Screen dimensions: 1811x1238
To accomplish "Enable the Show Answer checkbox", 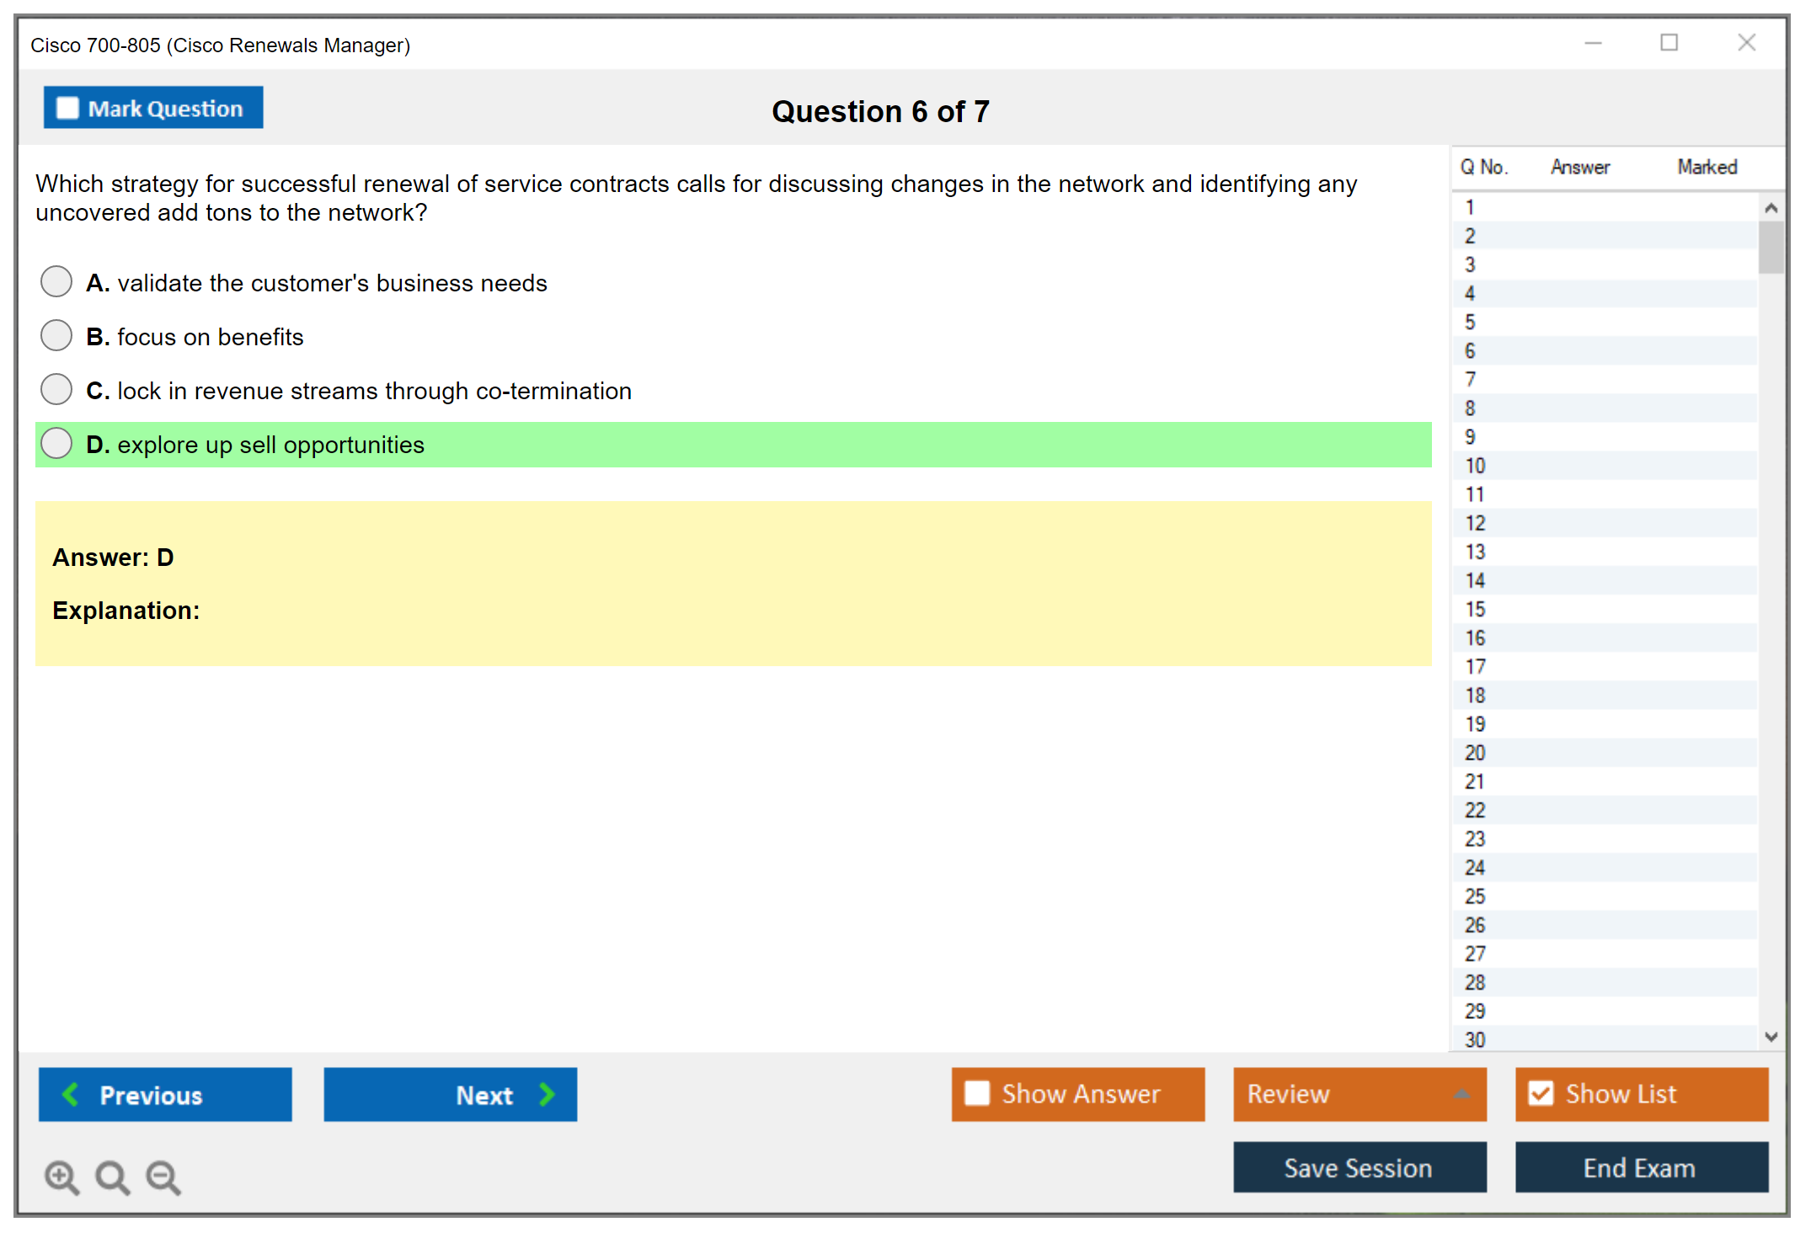I will click(x=977, y=1093).
